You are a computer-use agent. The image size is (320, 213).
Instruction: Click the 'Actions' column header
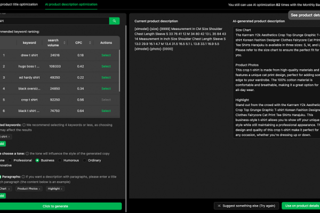coord(106,43)
